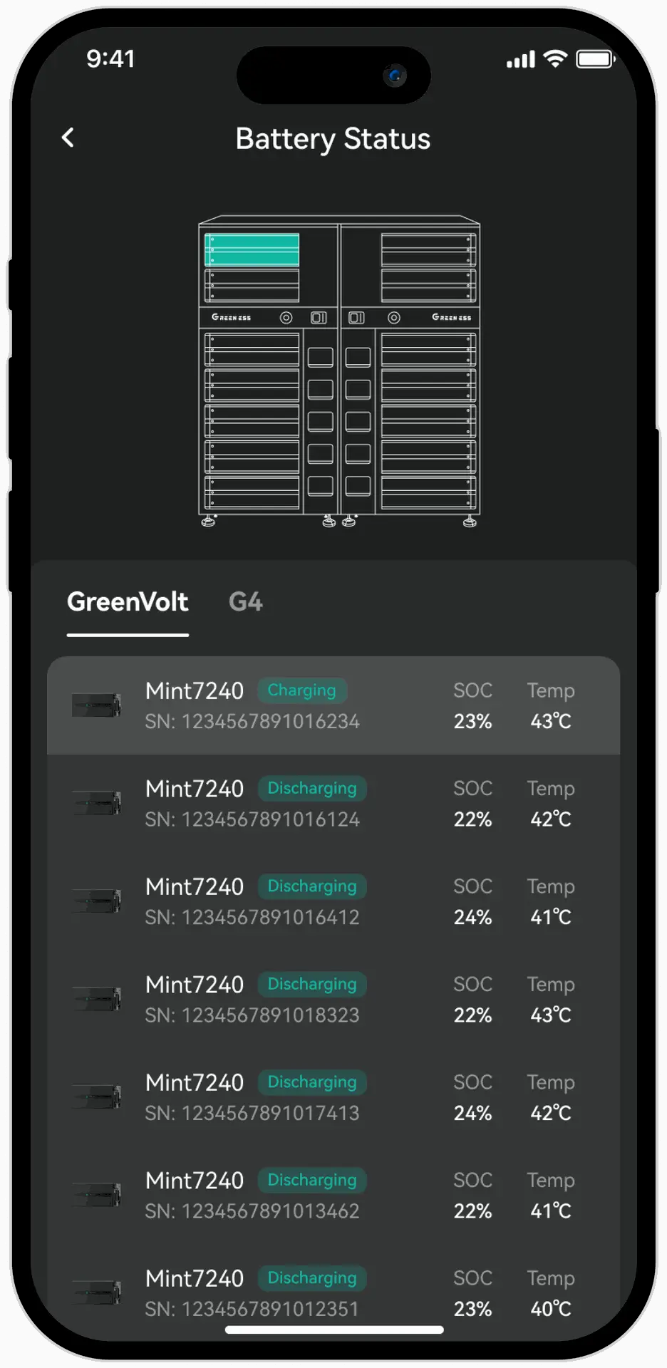Tap the Charging status badge

click(x=301, y=690)
